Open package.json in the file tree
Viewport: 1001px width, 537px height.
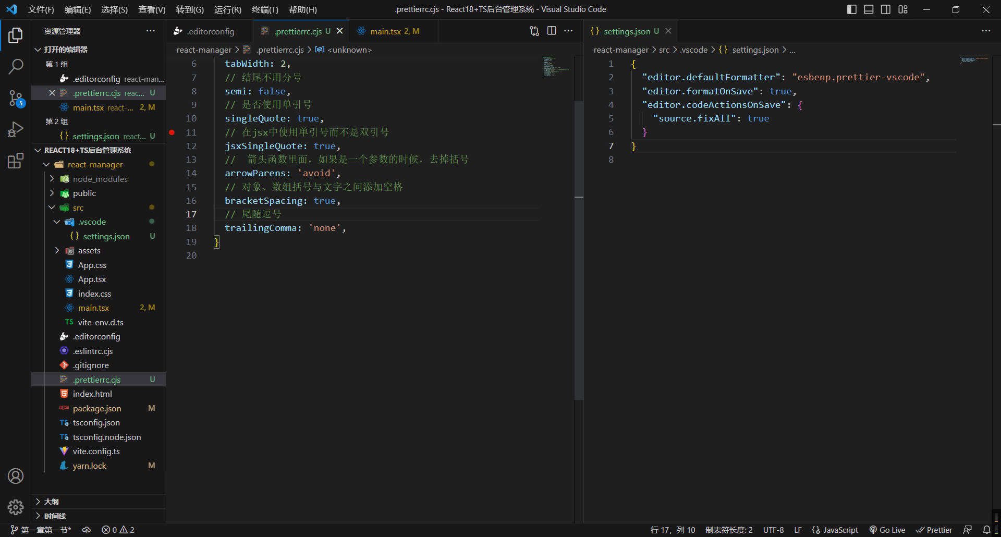point(97,408)
